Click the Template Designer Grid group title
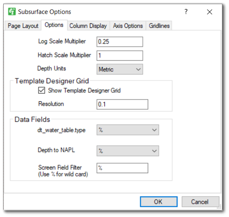This screenshot has height=217, width=229. click(52, 81)
